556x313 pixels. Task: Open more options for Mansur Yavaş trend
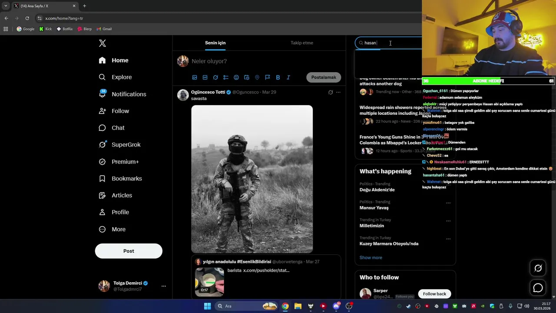pyautogui.click(x=448, y=203)
